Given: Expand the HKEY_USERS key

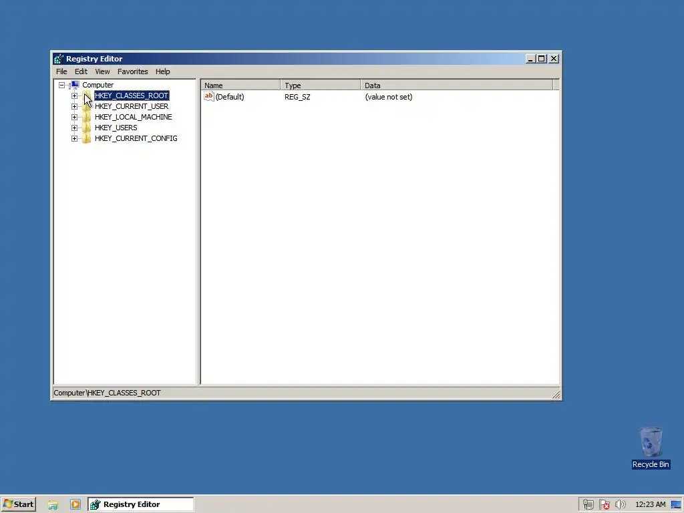Looking at the screenshot, I should click(74, 128).
